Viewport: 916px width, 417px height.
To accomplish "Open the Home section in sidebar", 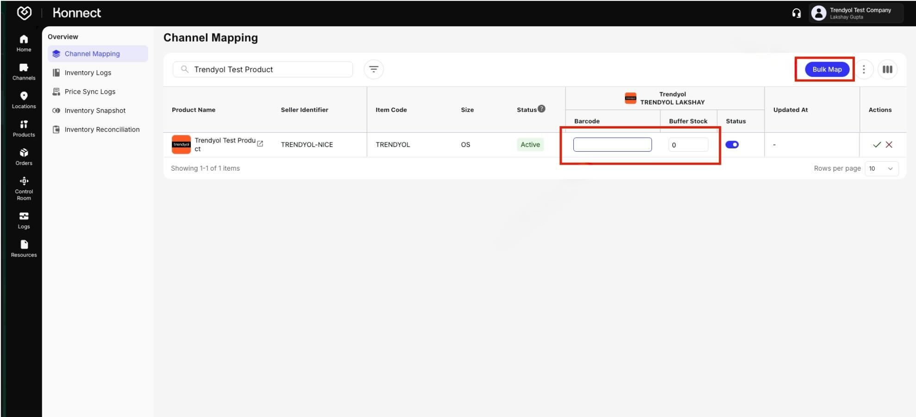I will (x=24, y=43).
